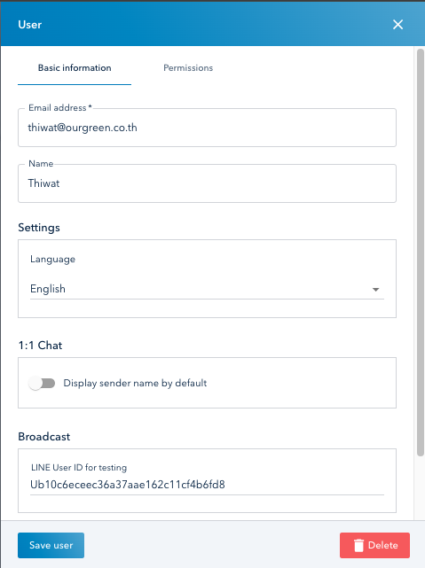Click the Settings section heading

pyautogui.click(x=39, y=228)
